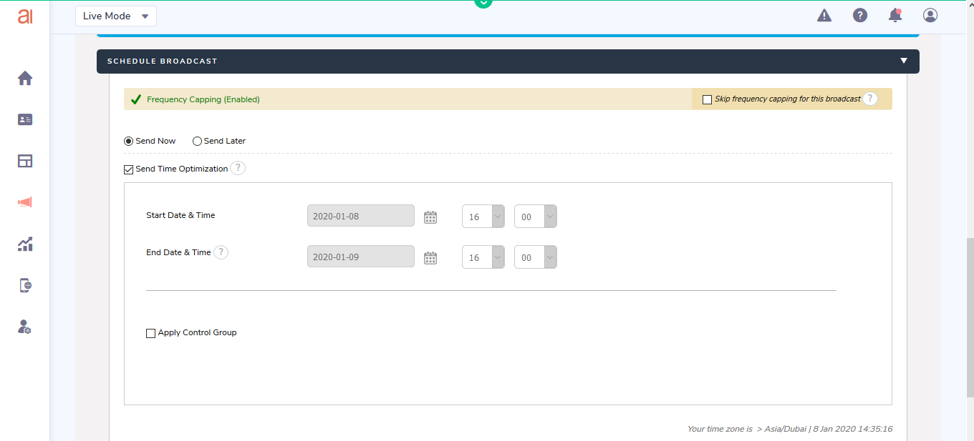974x441 pixels.
Task: Click the End Date field 2020-01-09
Action: [x=361, y=257]
